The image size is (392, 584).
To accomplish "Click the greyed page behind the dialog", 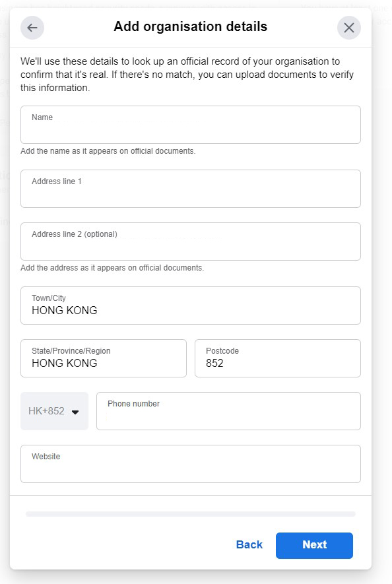I will click(382, 298).
